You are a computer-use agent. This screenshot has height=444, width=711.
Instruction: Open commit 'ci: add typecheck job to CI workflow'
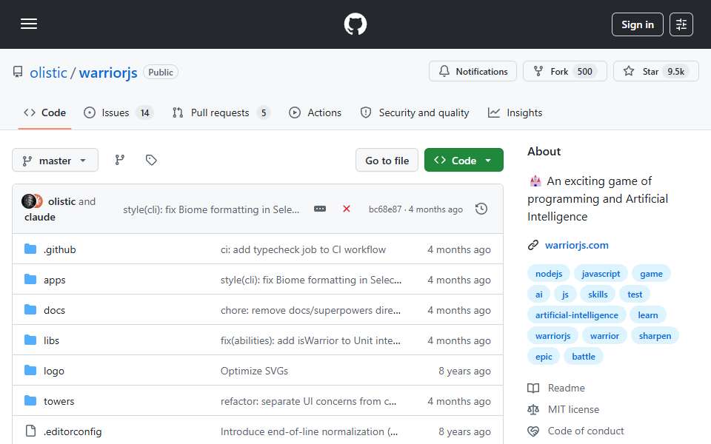(303, 249)
